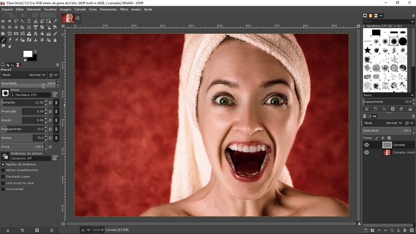
Task: Swap foreground and background colors
Action: click(x=35, y=52)
